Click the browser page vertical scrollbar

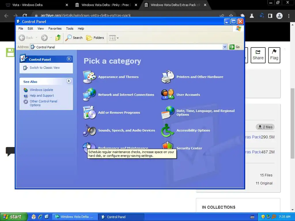point(293,123)
